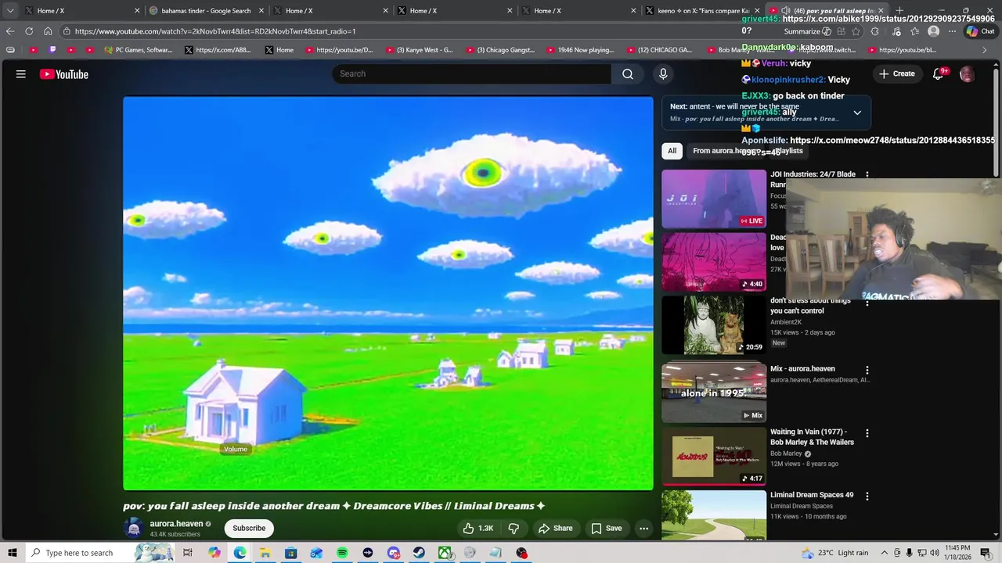This screenshot has width=1002, height=563.
Task: Open options for JOI Industries video
Action: coord(867,175)
